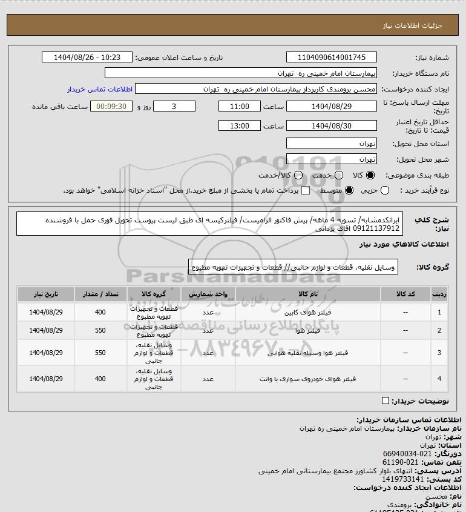This screenshot has height=512, width=466.
Task: Tick the توضیحات خریدار checkbox
Action: pyautogui.click(x=386, y=401)
